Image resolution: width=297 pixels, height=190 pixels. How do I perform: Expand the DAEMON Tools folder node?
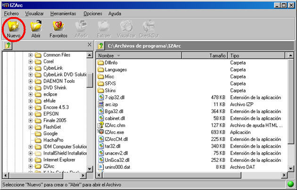click(x=31, y=81)
